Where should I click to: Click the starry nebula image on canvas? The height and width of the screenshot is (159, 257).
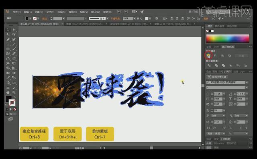pos(56,92)
